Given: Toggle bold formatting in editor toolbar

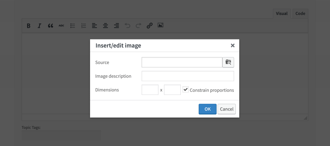Looking at the screenshot, I should pyautogui.click(x=29, y=26).
